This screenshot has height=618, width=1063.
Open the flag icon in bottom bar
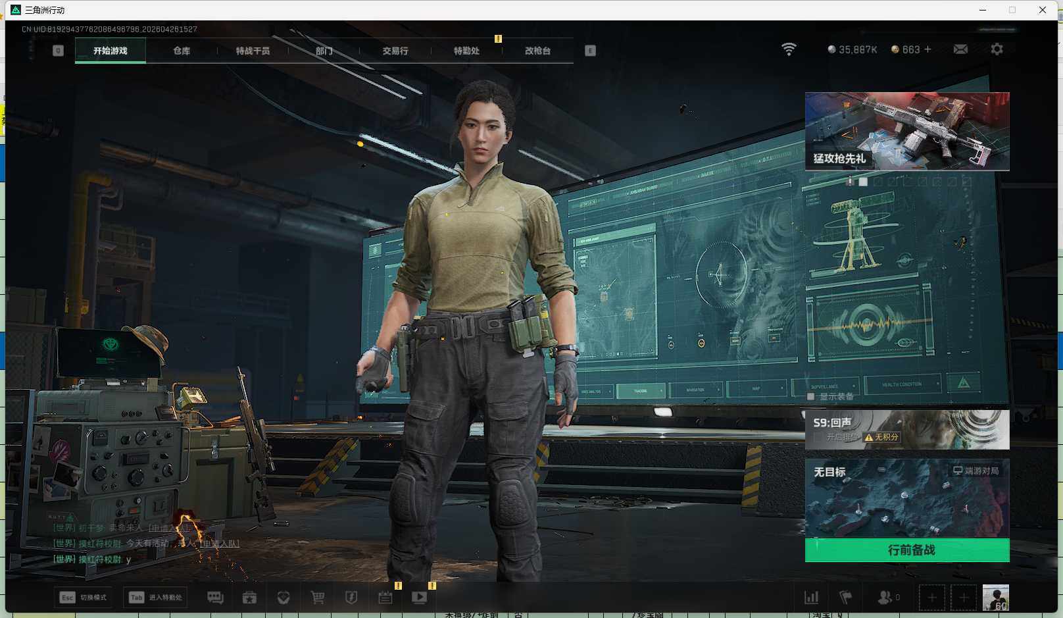846,598
